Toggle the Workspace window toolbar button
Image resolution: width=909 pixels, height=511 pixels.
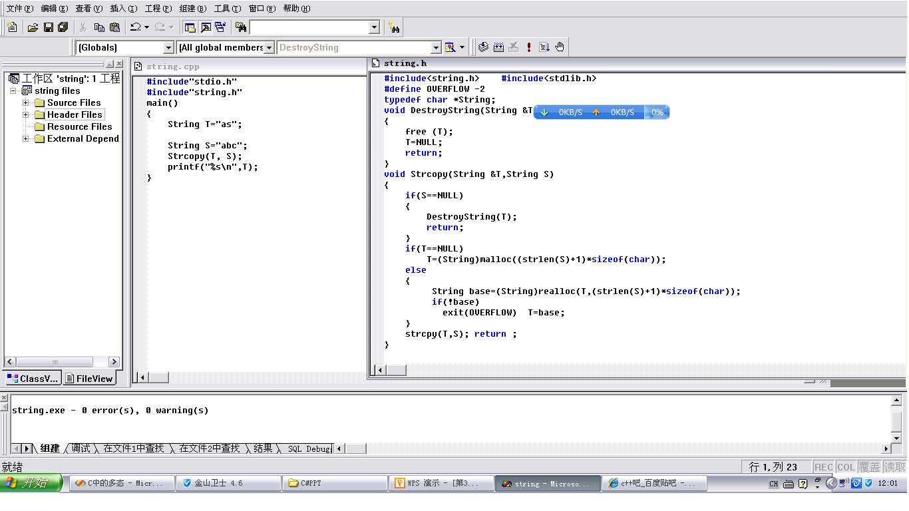[190, 27]
